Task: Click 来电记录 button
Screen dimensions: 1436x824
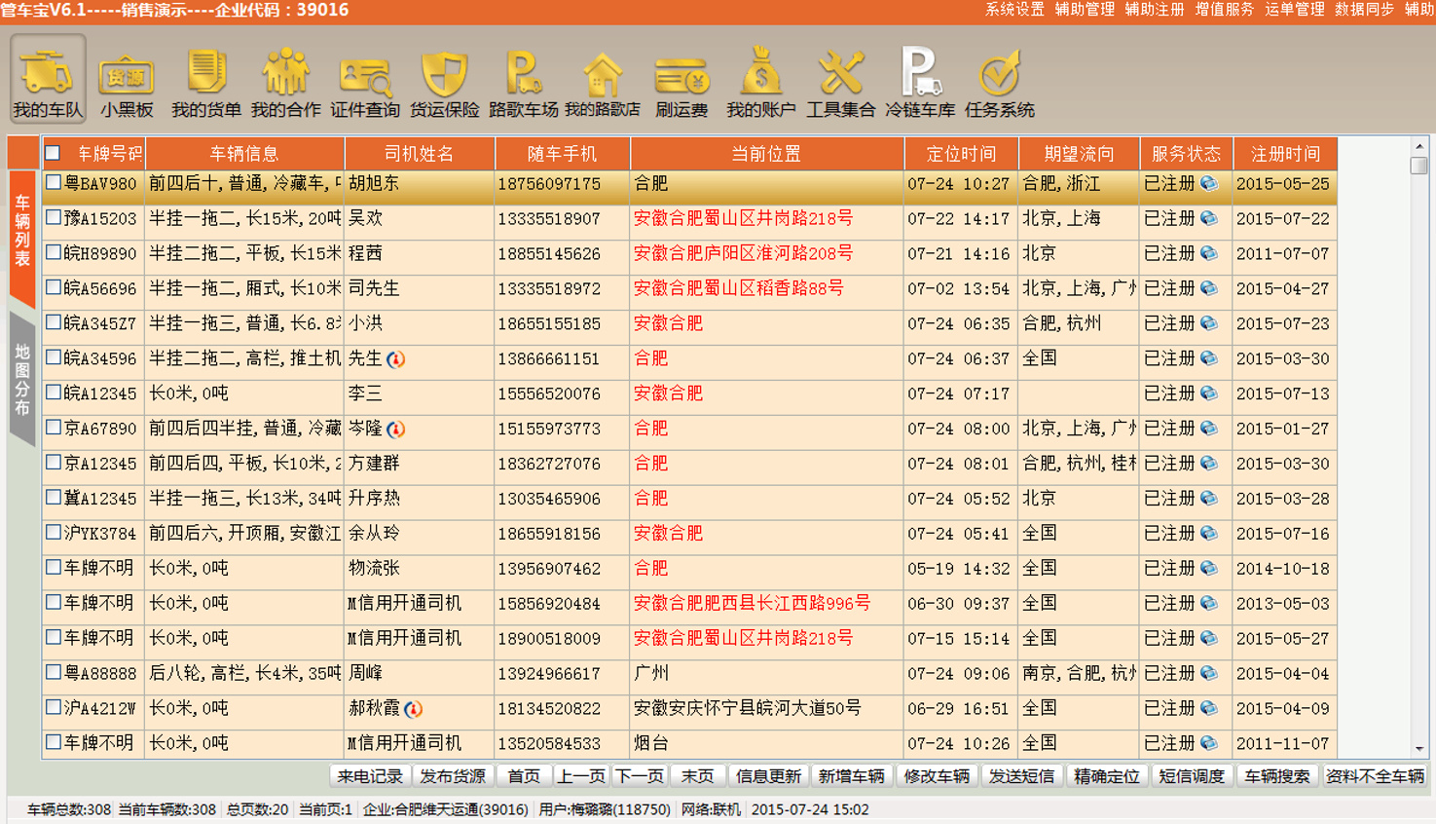Action: (370, 776)
